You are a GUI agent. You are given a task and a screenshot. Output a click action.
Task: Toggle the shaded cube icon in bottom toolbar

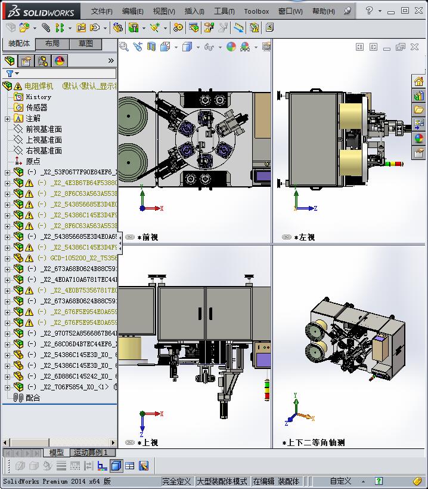[116, 466]
